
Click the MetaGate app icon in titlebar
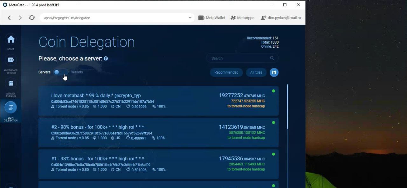[5, 5]
